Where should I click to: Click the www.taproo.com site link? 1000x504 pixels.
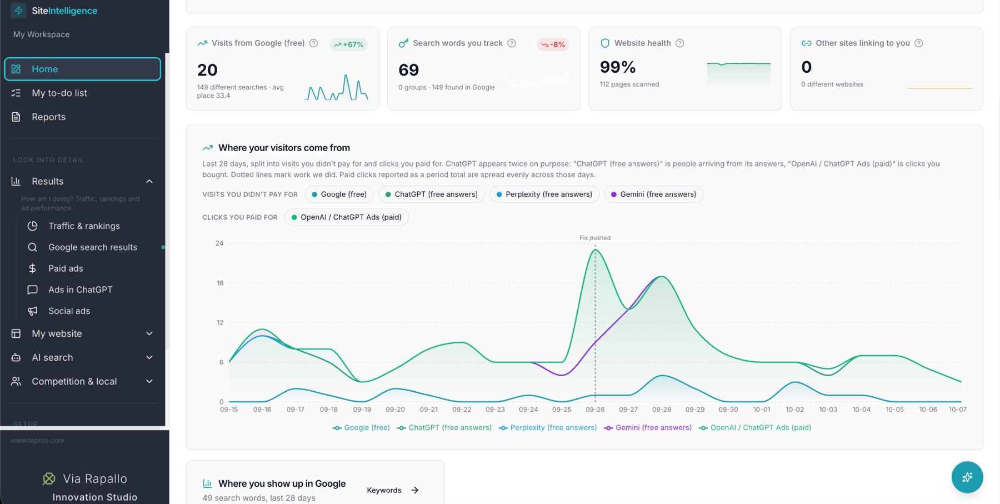(37, 440)
